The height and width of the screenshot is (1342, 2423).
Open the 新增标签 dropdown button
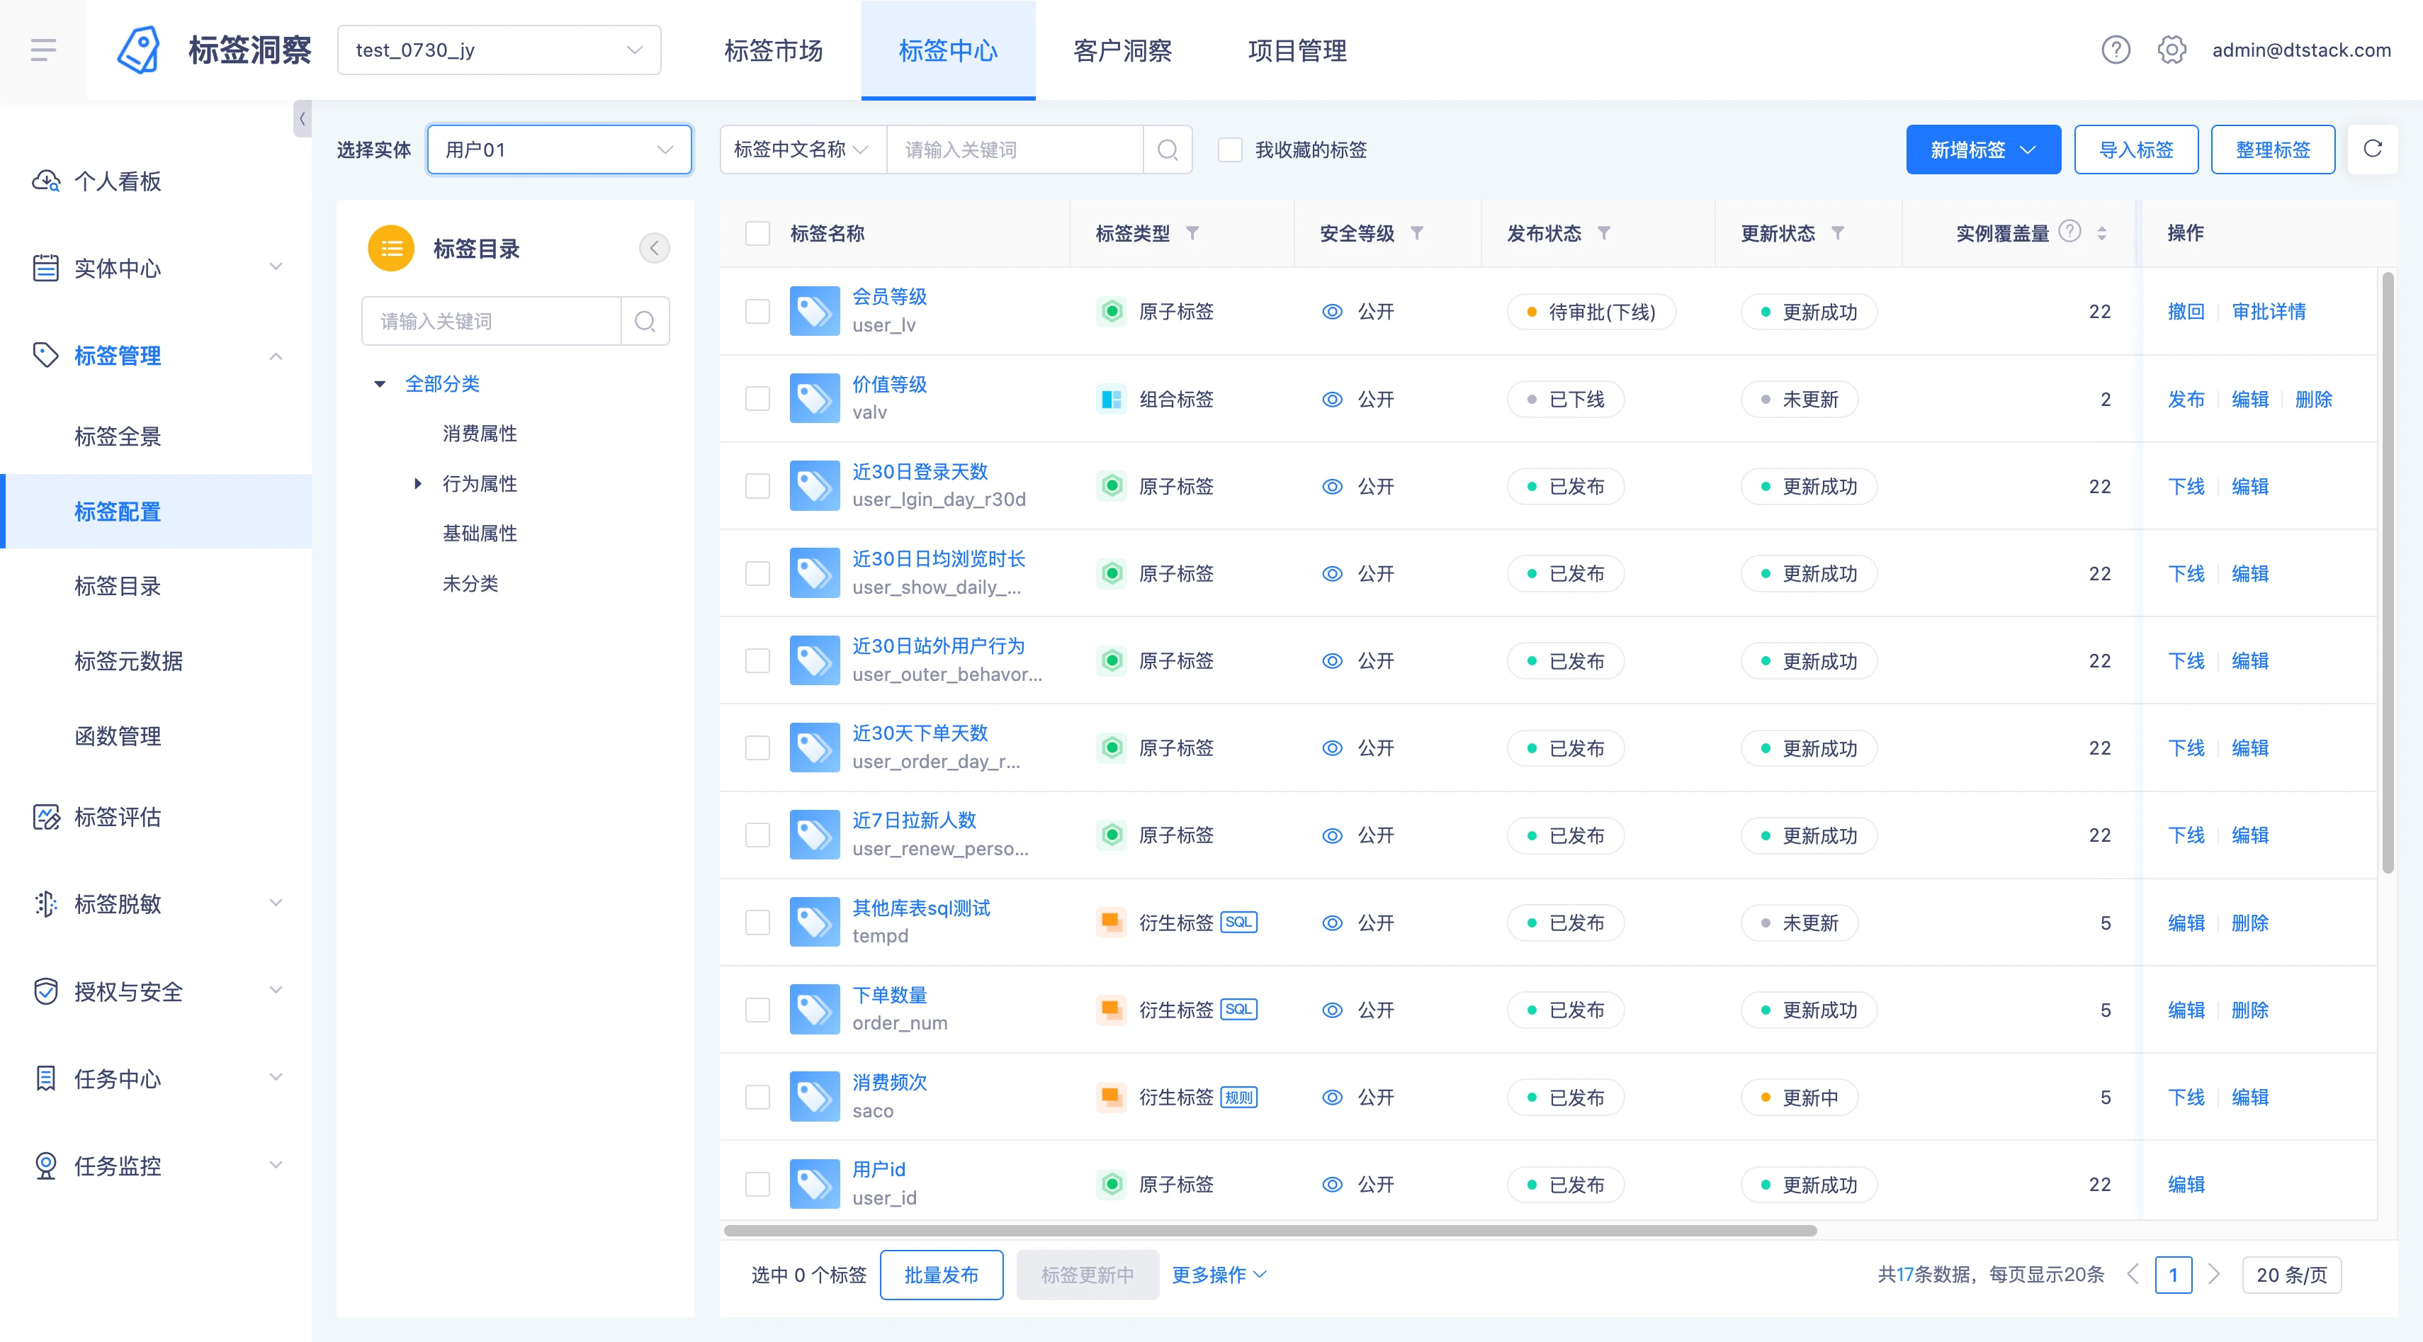point(1983,150)
